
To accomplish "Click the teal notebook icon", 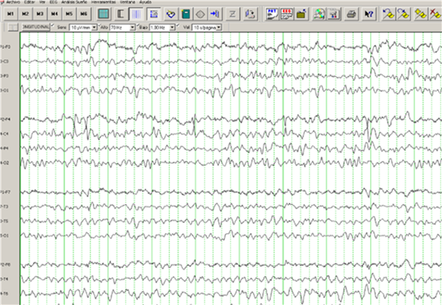I will 186,14.
